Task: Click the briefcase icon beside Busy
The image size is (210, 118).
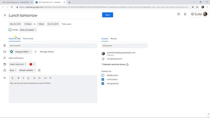Action: tap(5, 70)
